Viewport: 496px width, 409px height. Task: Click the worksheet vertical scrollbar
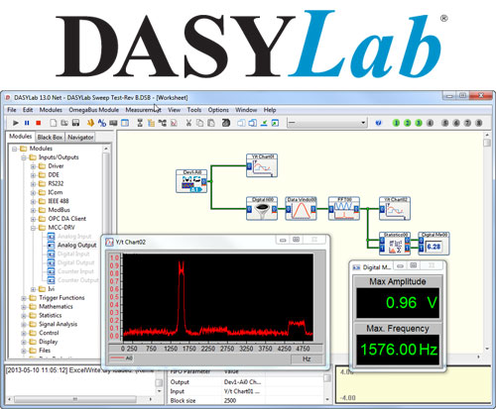click(487, 241)
